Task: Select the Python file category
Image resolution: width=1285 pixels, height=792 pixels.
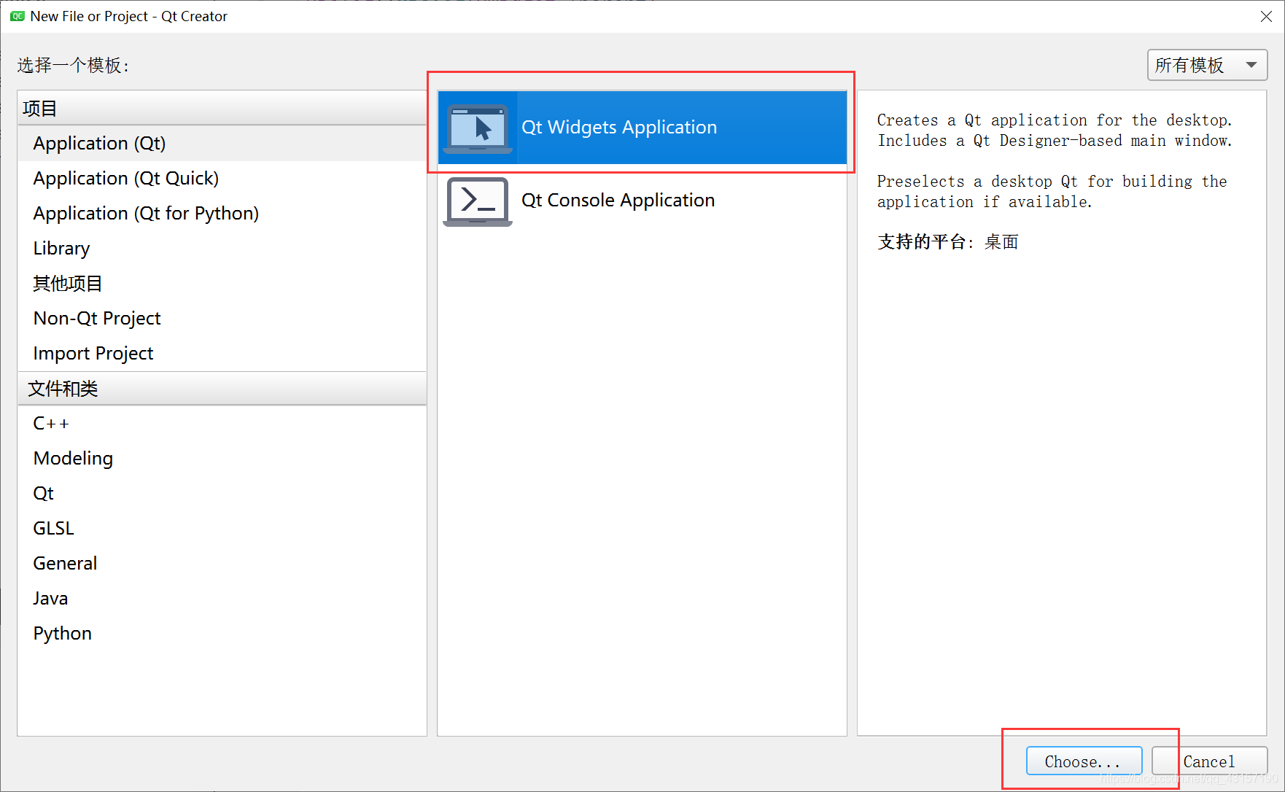Action: pos(62,633)
